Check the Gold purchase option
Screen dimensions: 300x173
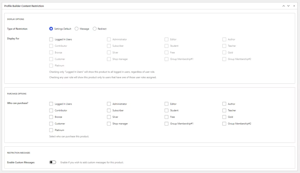(224, 117)
